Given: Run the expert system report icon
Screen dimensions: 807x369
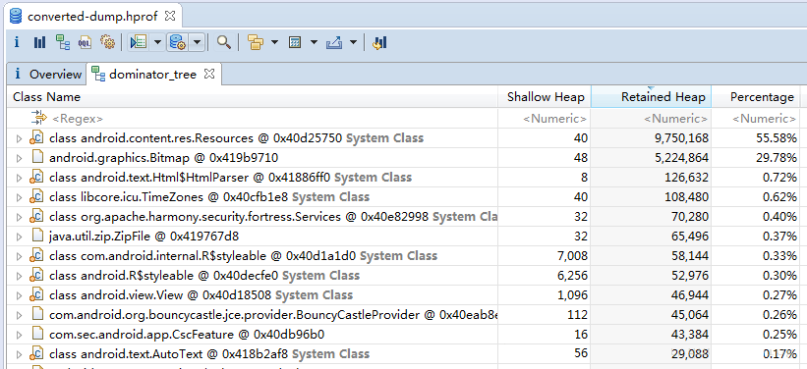Looking at the screenshot, I should coord(139,42).
